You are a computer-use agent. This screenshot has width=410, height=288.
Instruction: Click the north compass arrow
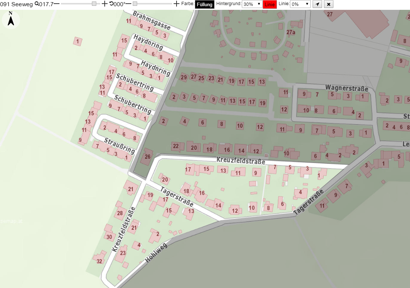pyautogui.click(x=11, y=19)
